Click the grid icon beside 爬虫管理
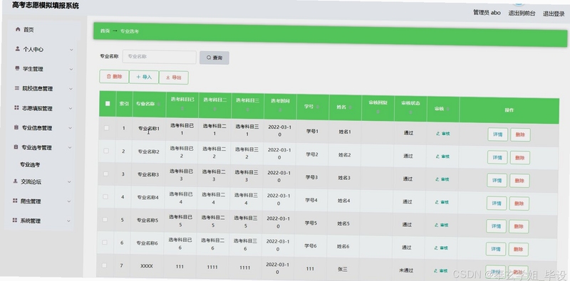This screenshot has height=281, width=570. (x=15, y=201)
